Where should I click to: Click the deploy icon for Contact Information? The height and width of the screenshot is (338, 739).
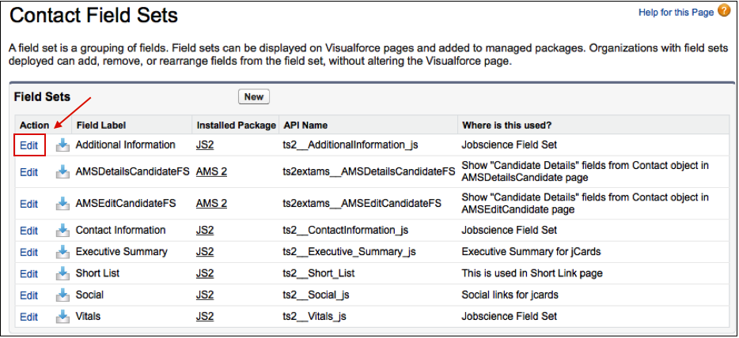tap(63, 231)
